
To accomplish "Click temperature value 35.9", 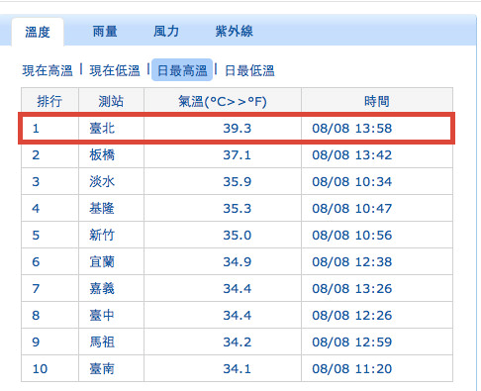I will pos(238,181).
